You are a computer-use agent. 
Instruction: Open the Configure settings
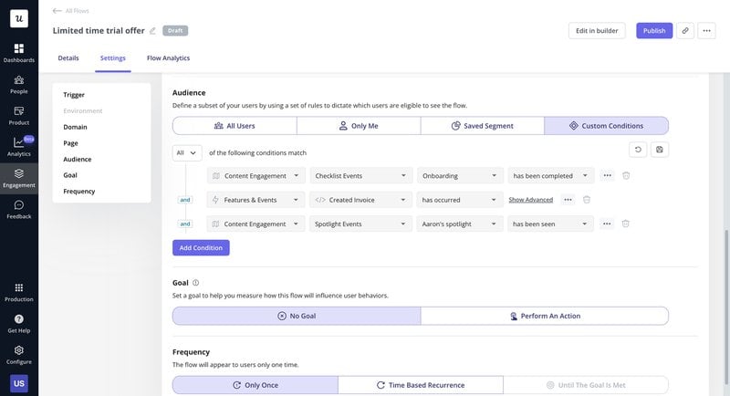click(x=19, y=355)
